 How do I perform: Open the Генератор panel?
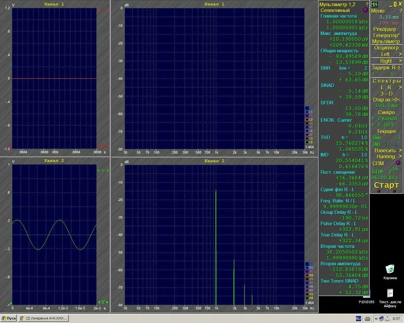tap(385, 35)
